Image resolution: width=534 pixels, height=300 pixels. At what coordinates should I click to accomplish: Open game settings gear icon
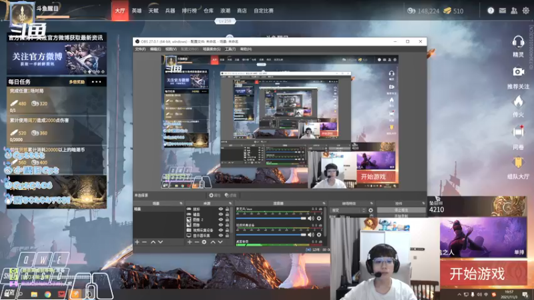(526, 11)
